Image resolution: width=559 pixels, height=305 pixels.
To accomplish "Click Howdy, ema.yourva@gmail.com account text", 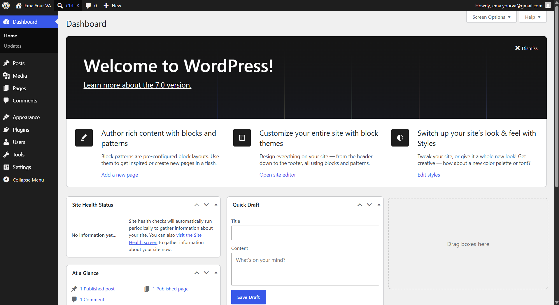I will (509, 6).
